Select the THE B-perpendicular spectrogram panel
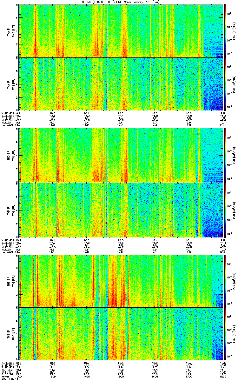Image resolution: width=238 pixels, height=381 pixels. 121,281
